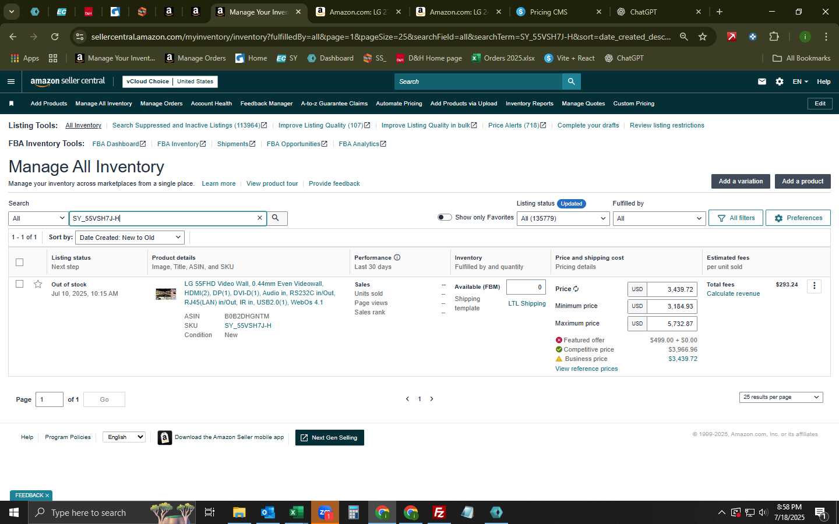
Task: Open the settings gear icon
Action: click(x=780, y=82)
